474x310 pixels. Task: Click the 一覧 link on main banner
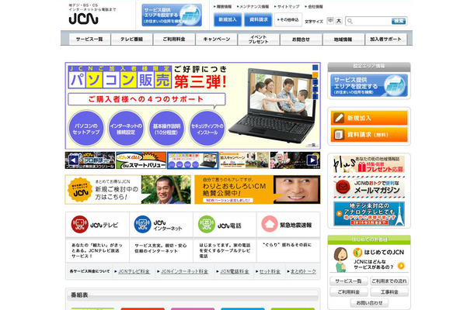tap(312, 146)
